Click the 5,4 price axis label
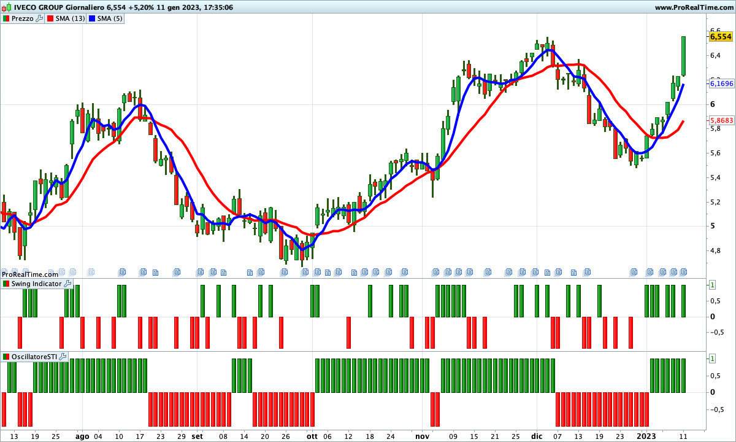Screen dimensions: 736x442 tap(715, 177)
